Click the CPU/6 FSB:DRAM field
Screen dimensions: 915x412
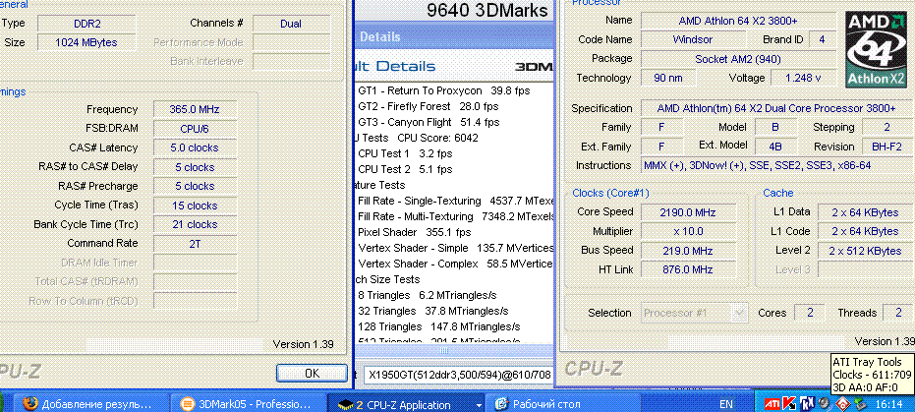tap(195, 129)
